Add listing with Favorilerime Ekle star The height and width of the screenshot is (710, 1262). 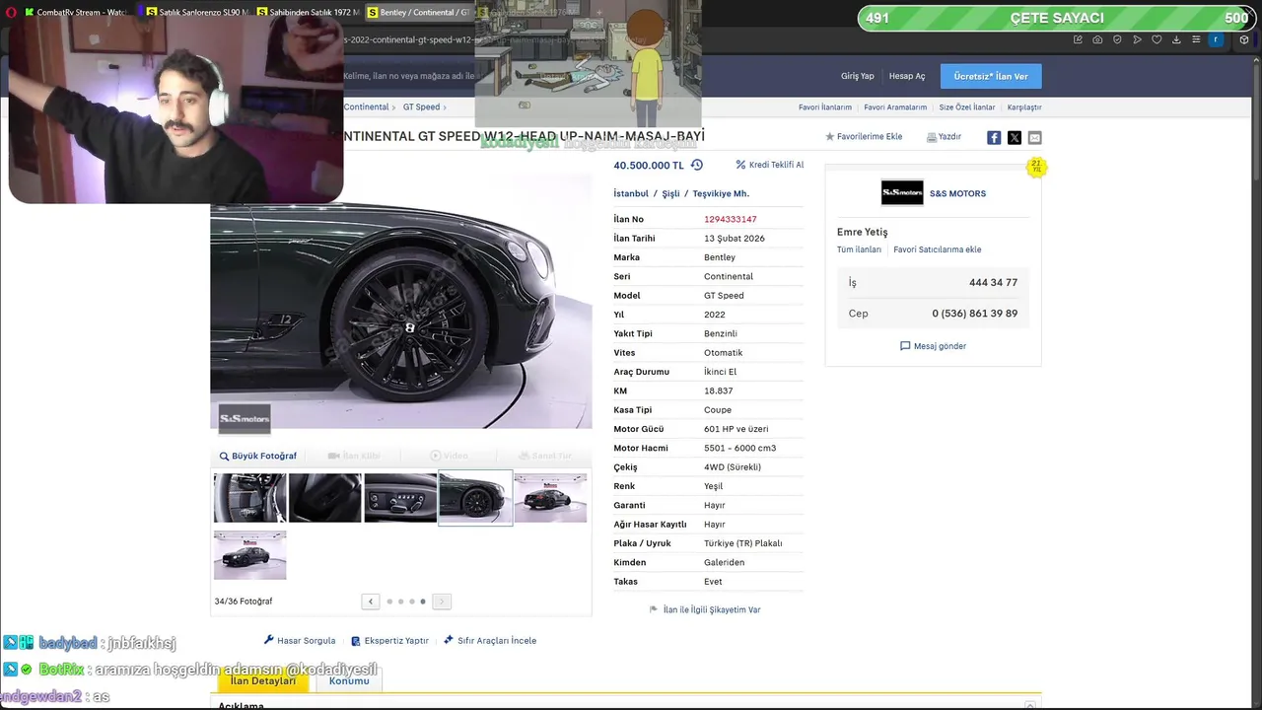click(x=864, y=137)
